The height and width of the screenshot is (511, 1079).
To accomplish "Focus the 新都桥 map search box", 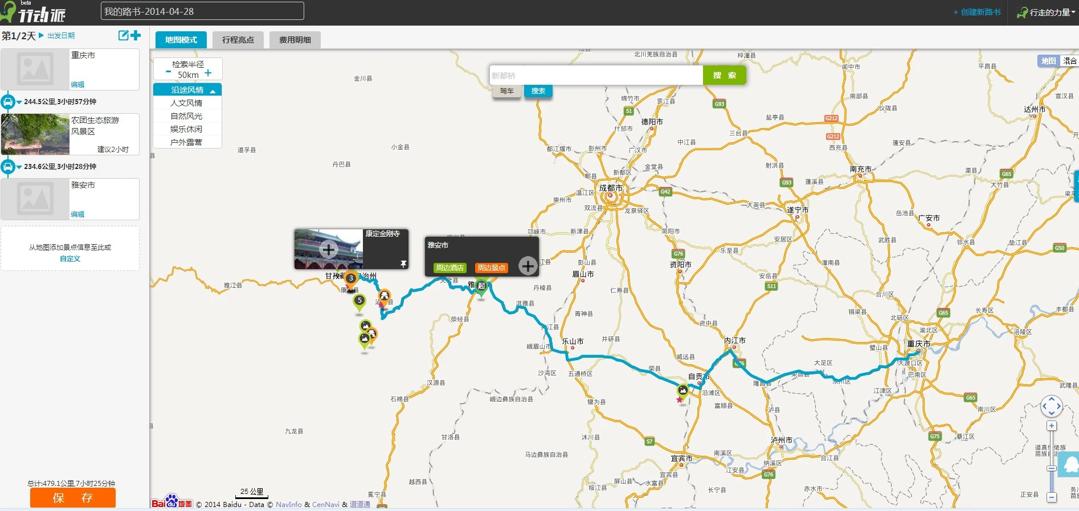I will point(596,75).
